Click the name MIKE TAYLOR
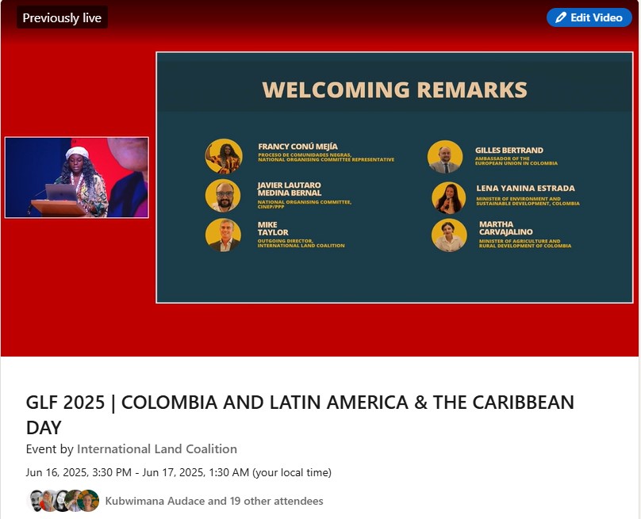 (x=273, y=229)
